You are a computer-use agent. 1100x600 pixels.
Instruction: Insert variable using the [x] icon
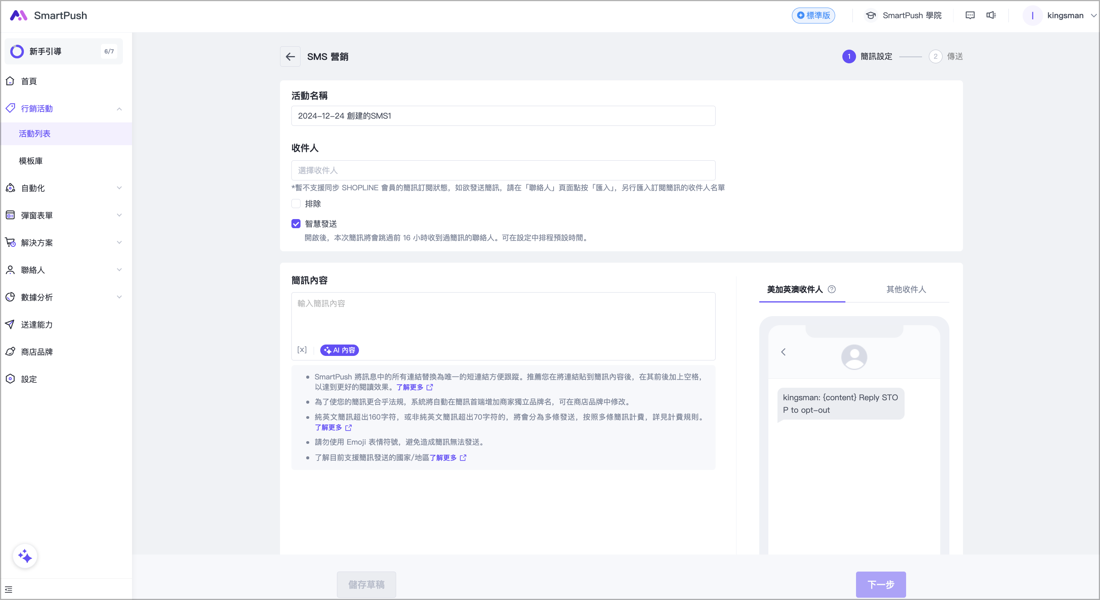[302, 350]
